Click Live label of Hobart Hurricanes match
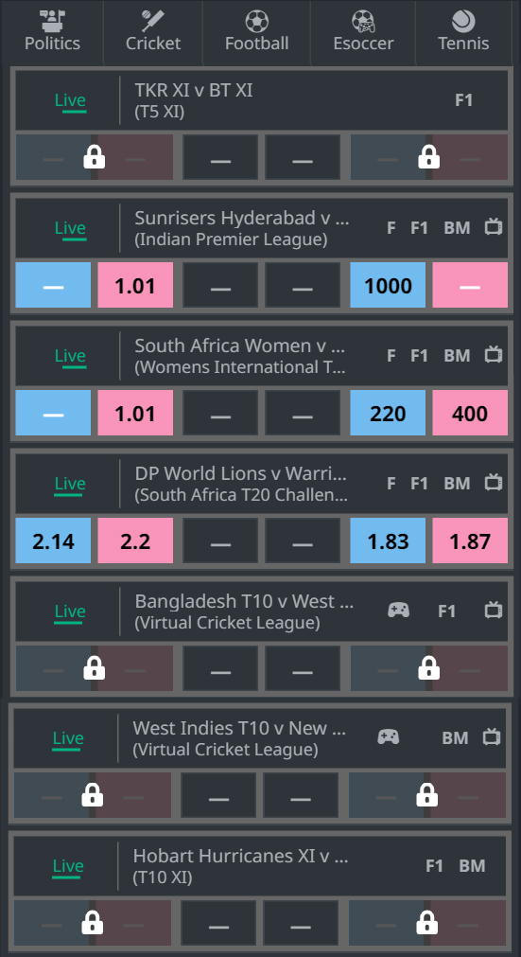This screenshot has height=957, width=521. click(x=68, y=866)
